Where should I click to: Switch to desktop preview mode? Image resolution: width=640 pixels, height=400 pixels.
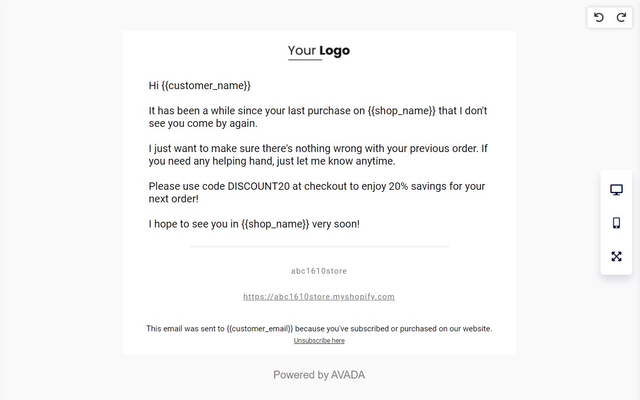(x=616, y=190)
